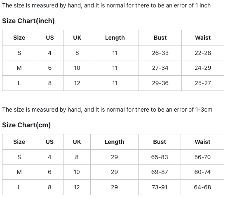Viewport: 228px width, 198px height.
Task: Select the Bust header in inch table
Action: (160, 38)
